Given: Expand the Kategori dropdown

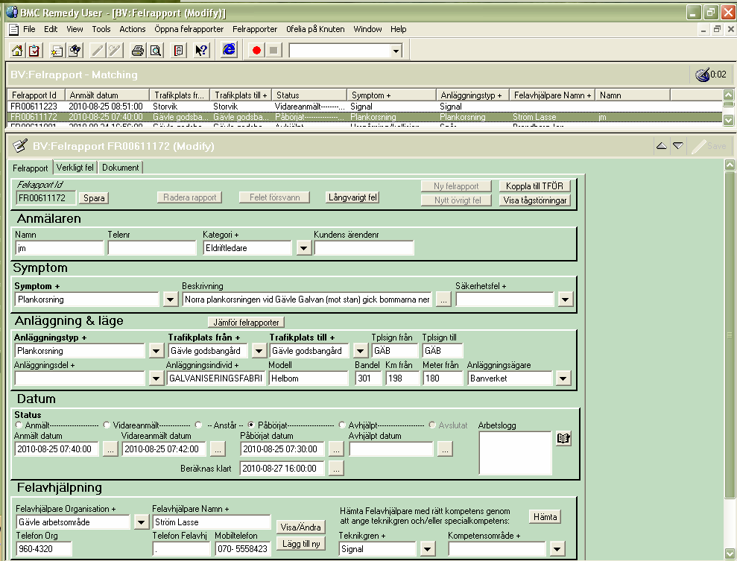Looking at the screenshot, I should [304, 248].
